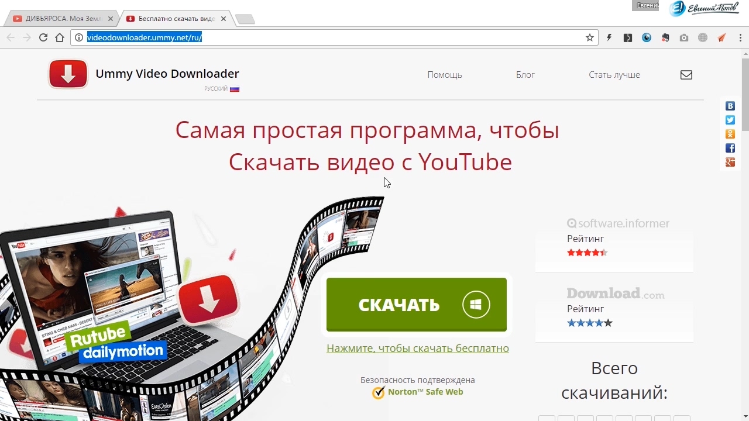Screen dimensions: 749x421
Task: Click the Всего скачиваний heading text
Action: pos(614,380)
